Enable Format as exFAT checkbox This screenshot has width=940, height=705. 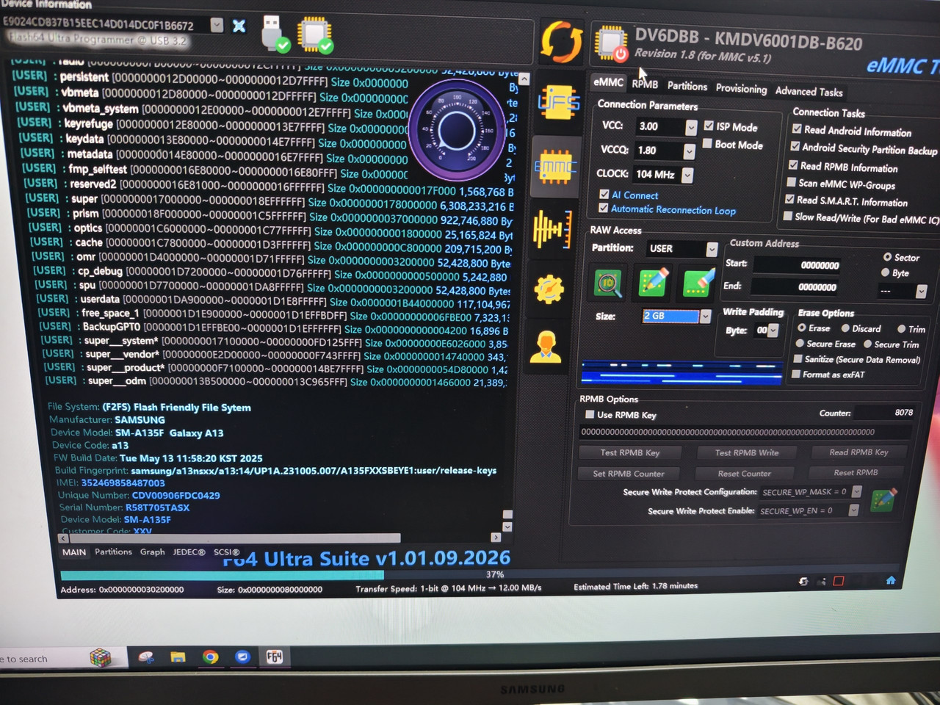pyautogui.click(x=796, y=375)
